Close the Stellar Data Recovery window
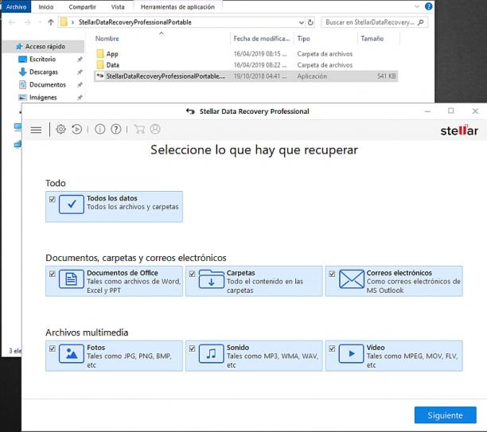 click(475, 111)
